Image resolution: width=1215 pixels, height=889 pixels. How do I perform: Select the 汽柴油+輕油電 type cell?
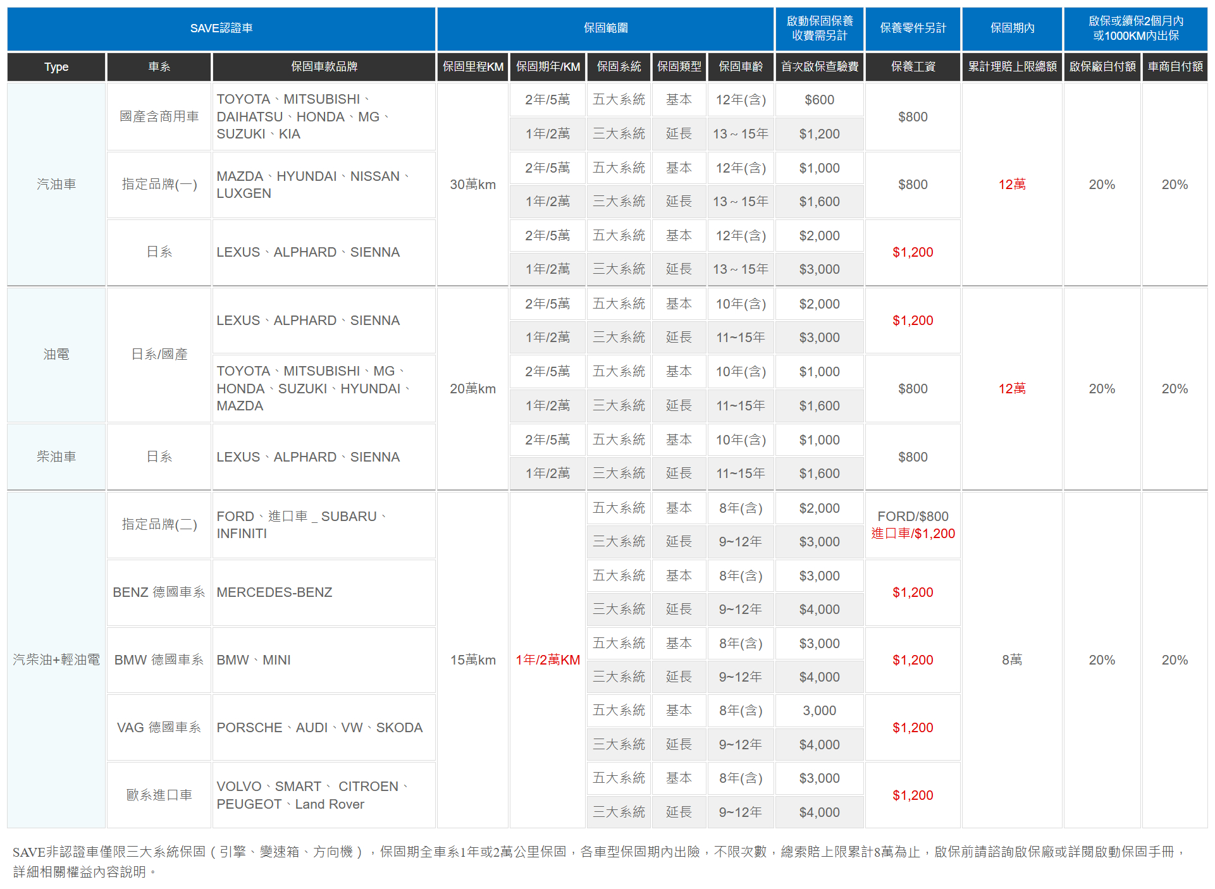[x=56, y=660]
